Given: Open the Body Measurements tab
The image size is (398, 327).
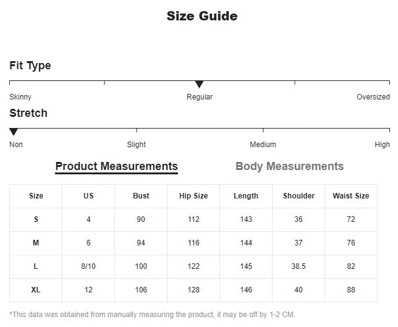Looking at the screenshot, I should (x=289, y=166).
